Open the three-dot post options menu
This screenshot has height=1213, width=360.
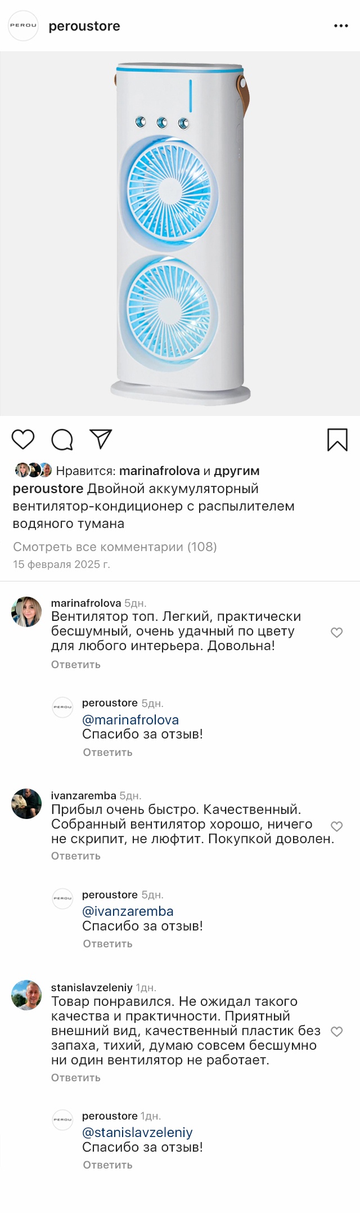click(x=341, y=26)
